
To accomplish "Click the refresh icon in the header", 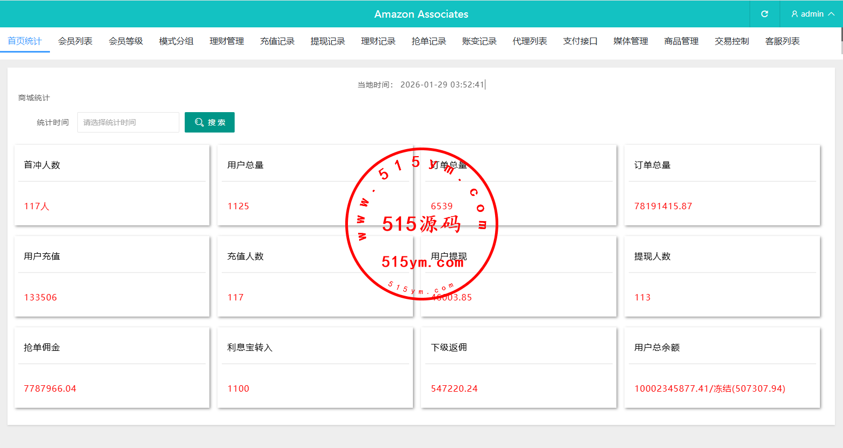I will coord(765,14).
